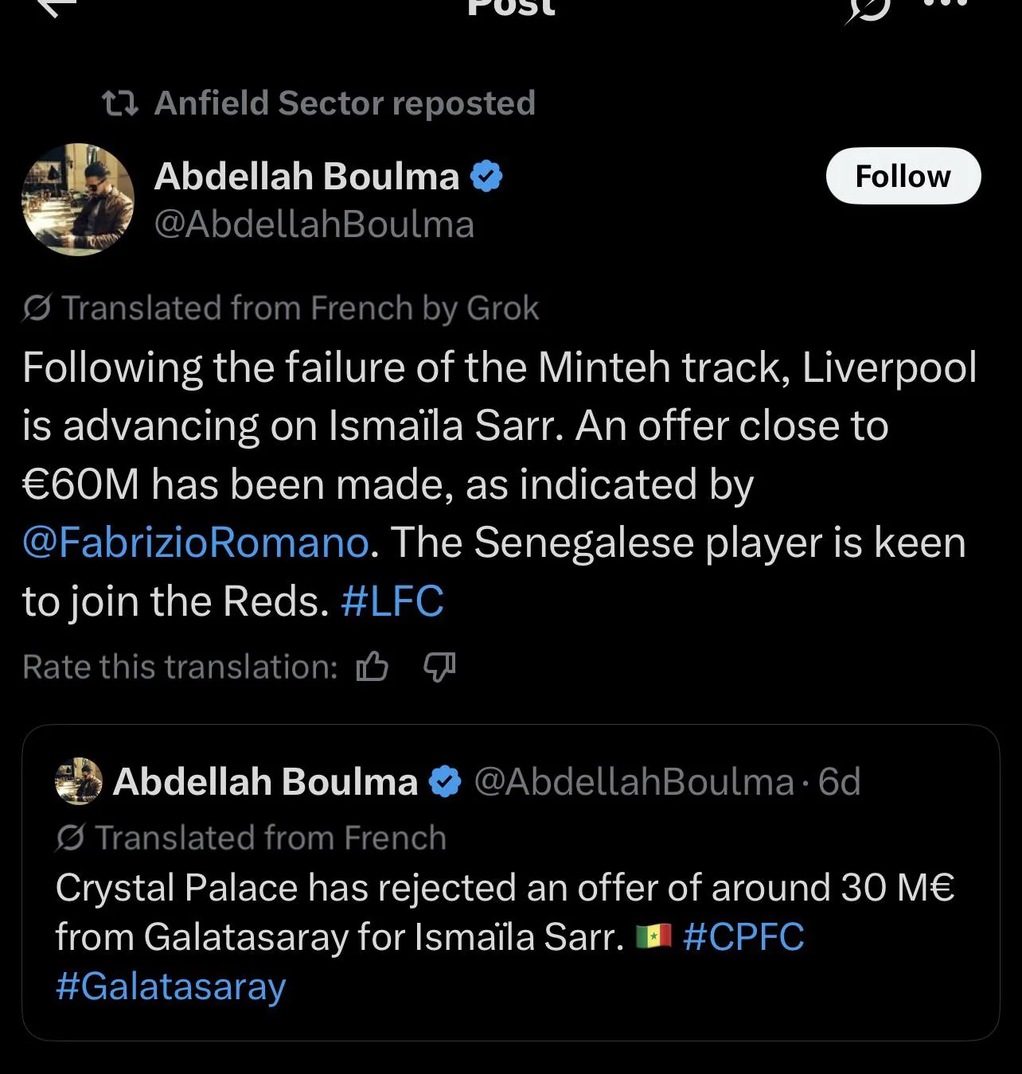View Abdellah Boulma's large profile picture
The width and height of the screenshot is (1022, 1074).
(x=78, y=200)
